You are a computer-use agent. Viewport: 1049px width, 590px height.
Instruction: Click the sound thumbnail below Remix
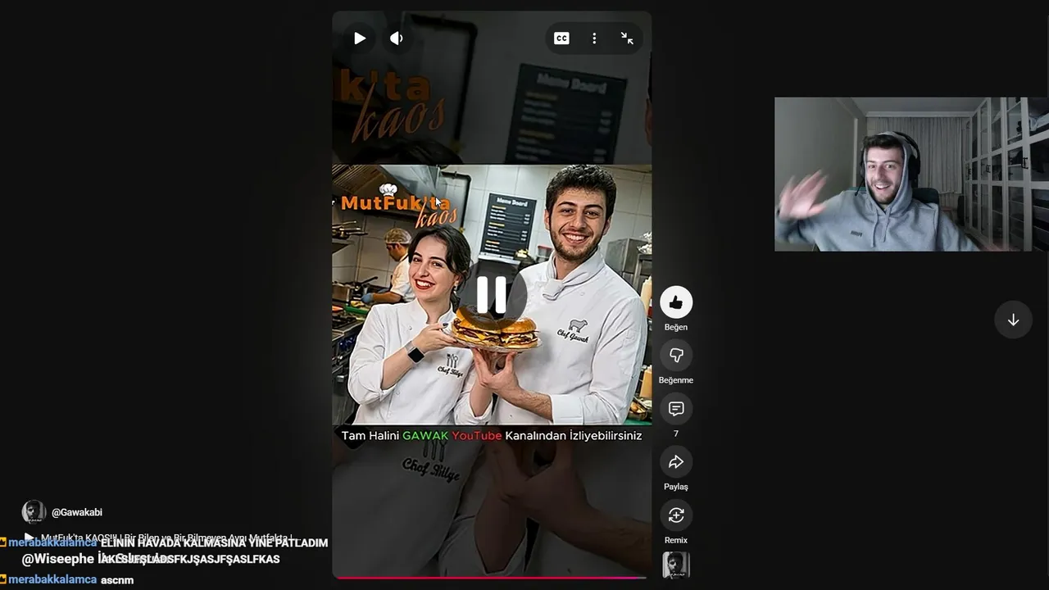(676, 565)
